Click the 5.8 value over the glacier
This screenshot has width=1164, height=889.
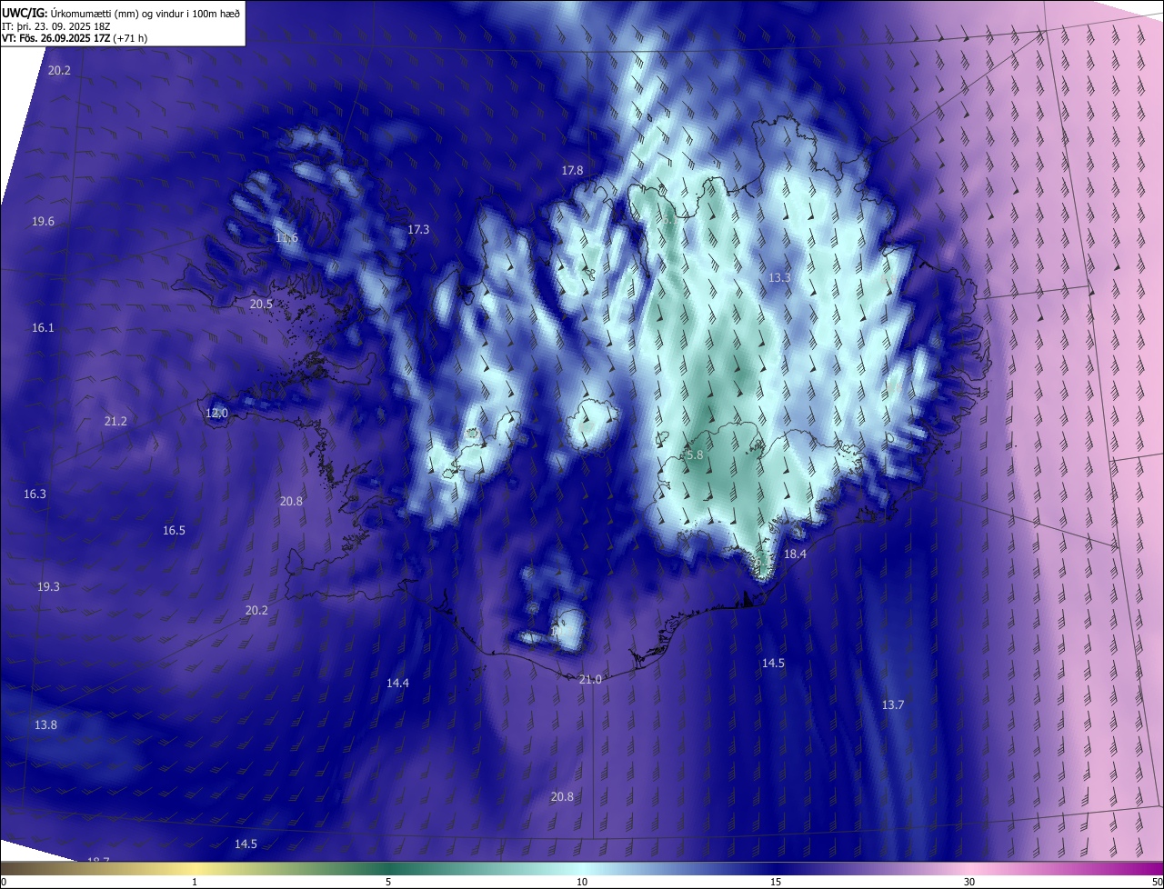(694, 454)
